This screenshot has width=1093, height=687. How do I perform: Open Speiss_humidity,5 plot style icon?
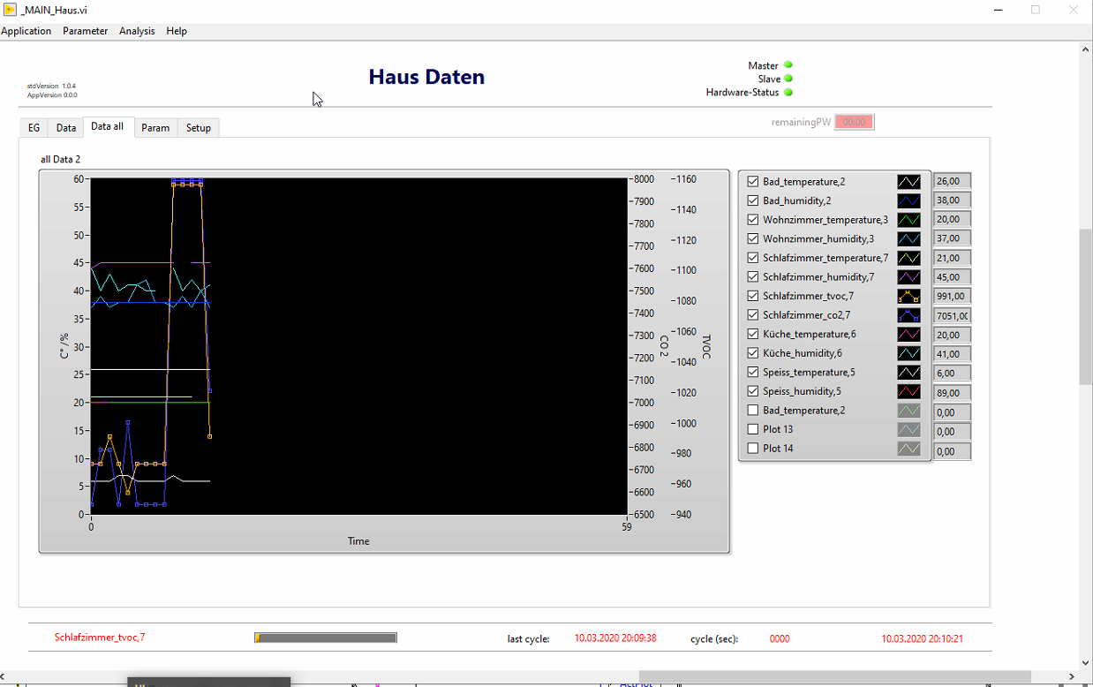point(908,391)
